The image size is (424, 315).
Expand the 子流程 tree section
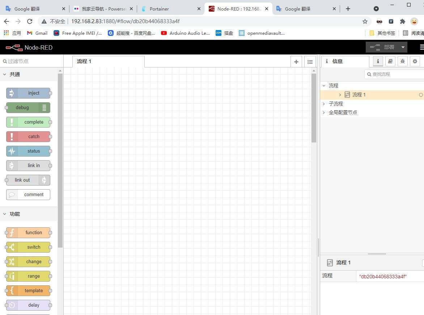(x=324, y=104)
